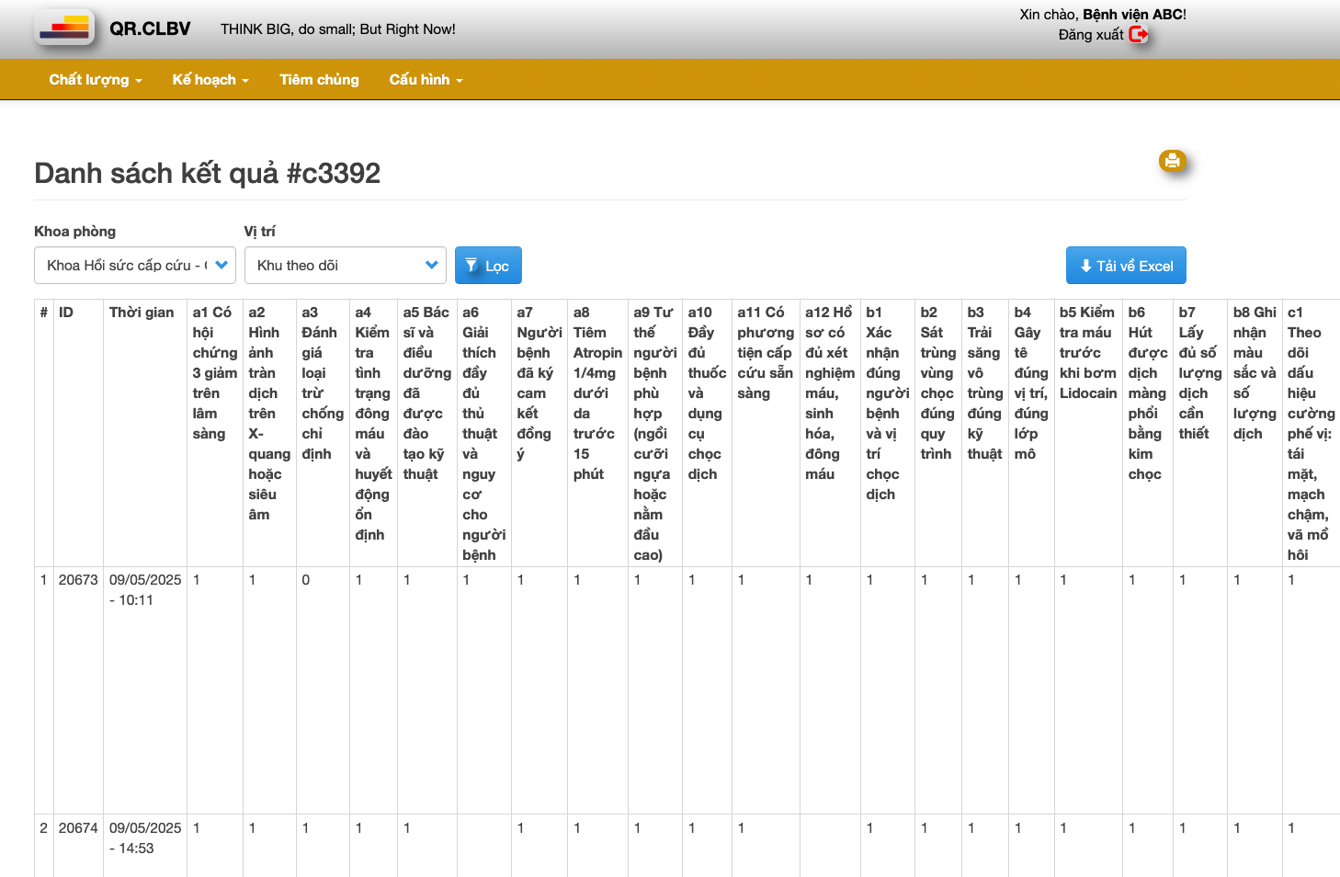
Task: Click the a8 Tiêm Atropin column header
Action: pos(596,393)
